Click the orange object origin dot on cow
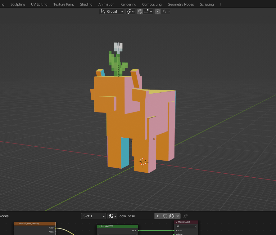 click(x=154, y=139)
